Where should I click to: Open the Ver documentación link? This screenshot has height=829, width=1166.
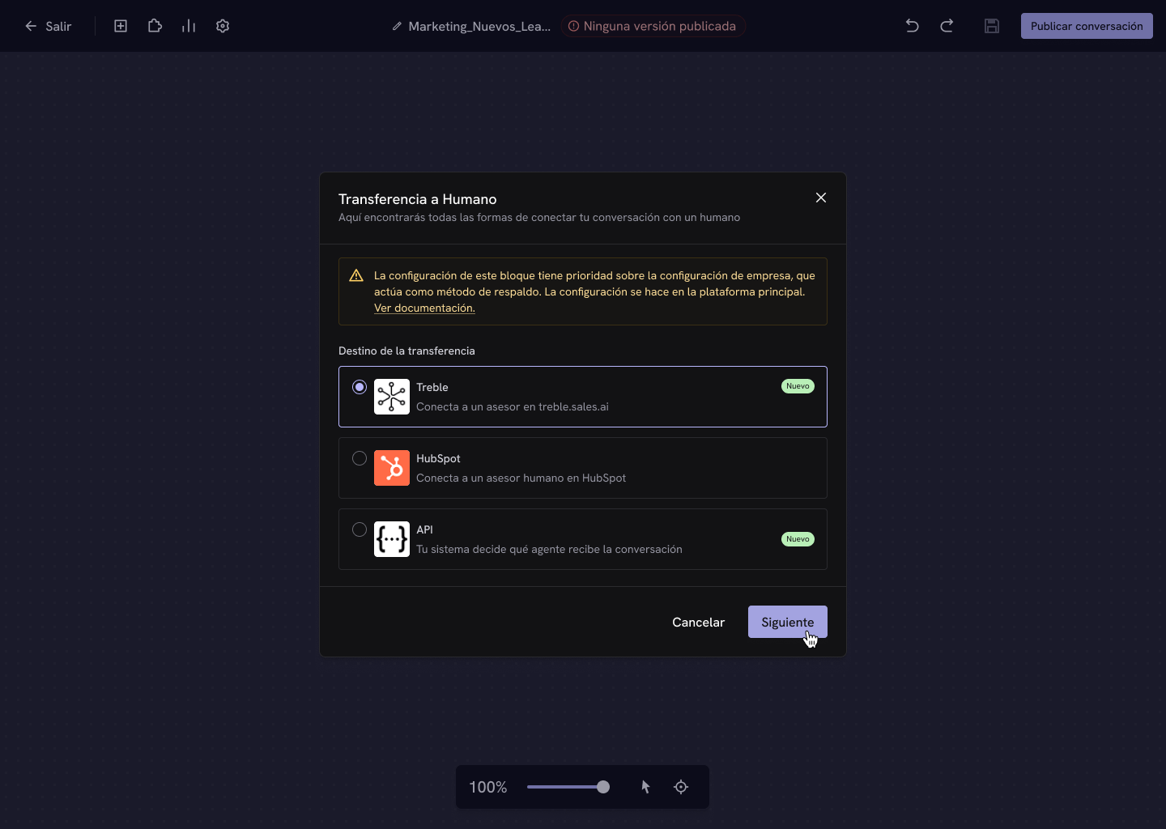click(x=424, y=308)
